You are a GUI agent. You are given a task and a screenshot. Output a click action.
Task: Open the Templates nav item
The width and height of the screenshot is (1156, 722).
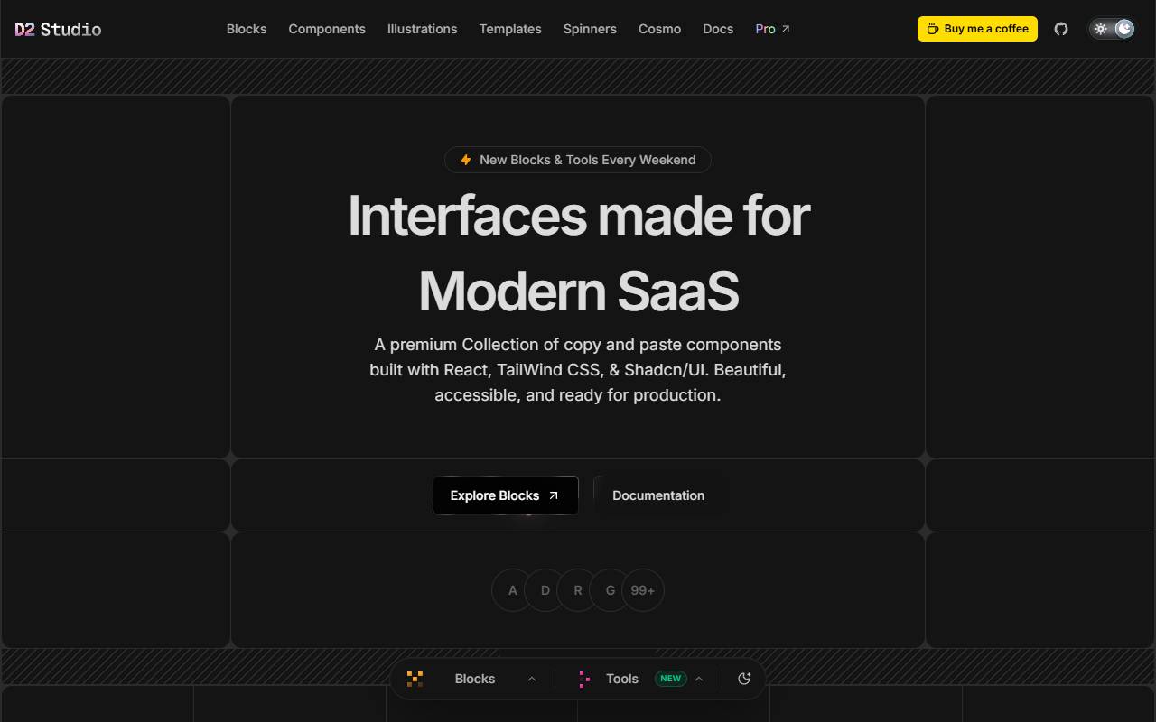pos(510,29)
